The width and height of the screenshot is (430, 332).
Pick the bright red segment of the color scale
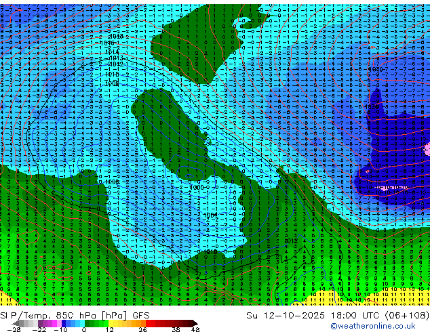point(148,323)
